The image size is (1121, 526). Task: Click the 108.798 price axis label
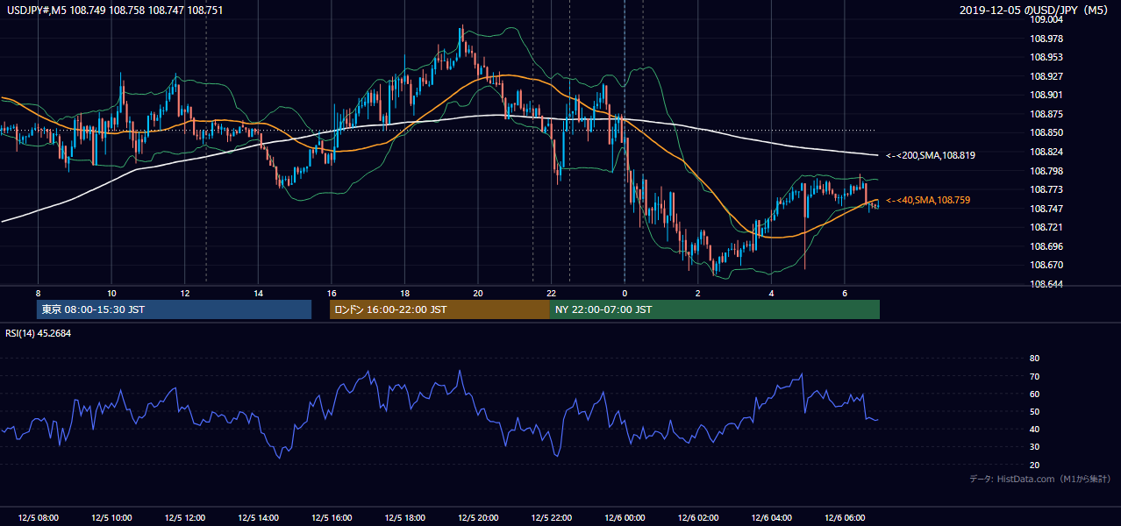pyautogui.click(x=1046, y=171)
